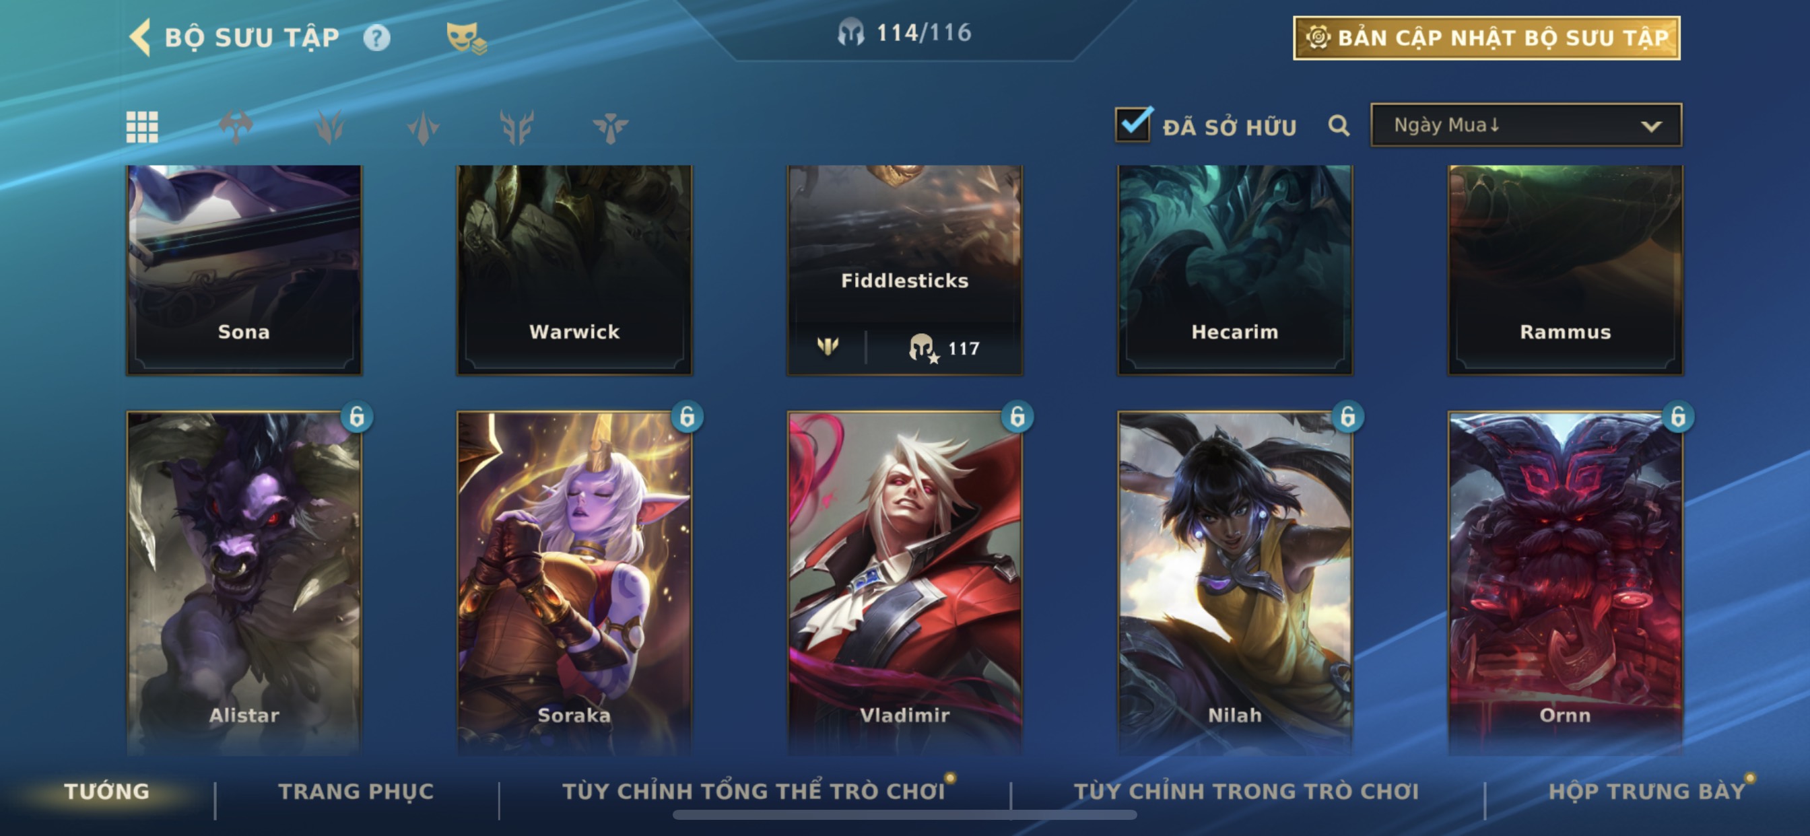
Task: Select the all-roles grid filter icon
Action: point(142,127)
